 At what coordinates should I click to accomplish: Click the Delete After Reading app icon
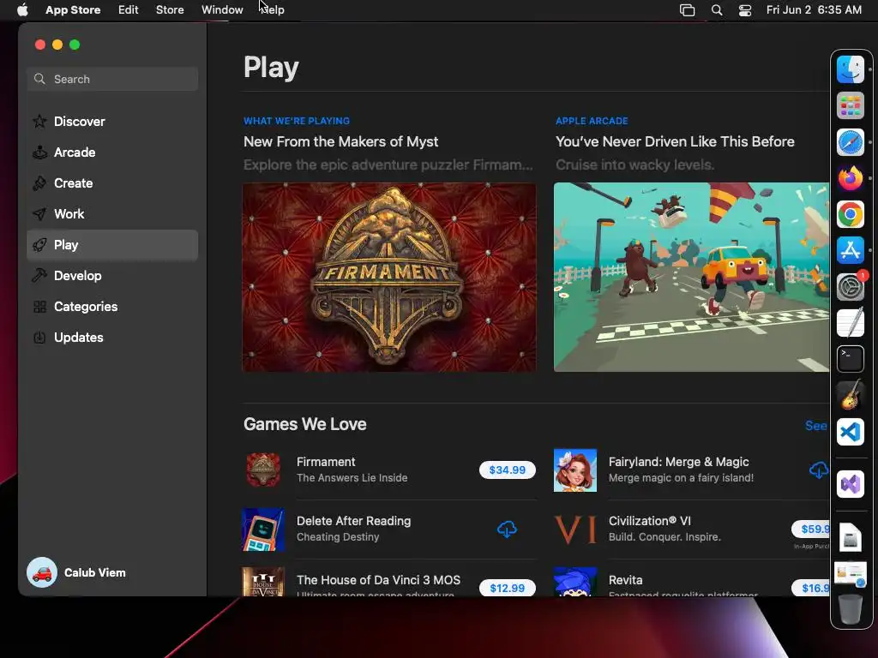tap(263, 529)
